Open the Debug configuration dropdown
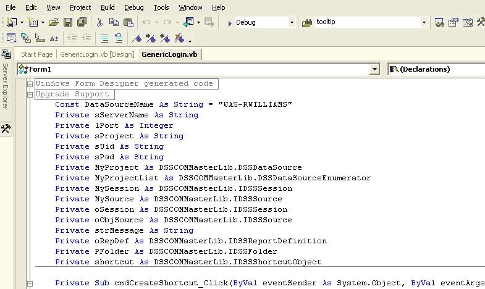485x289 pixels. 292,23
